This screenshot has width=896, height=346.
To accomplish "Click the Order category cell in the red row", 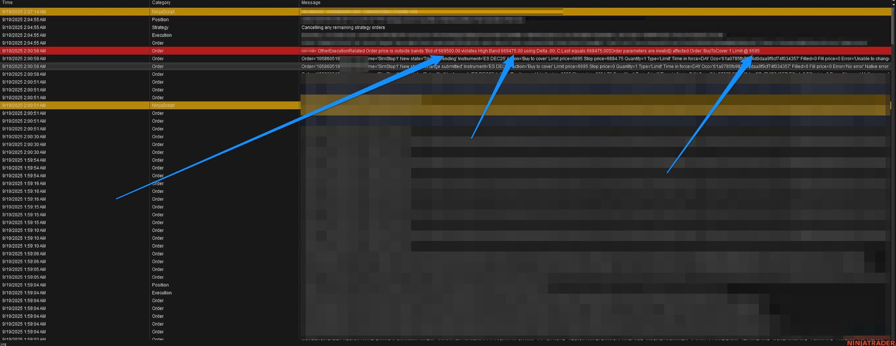I will pos(158,51).
